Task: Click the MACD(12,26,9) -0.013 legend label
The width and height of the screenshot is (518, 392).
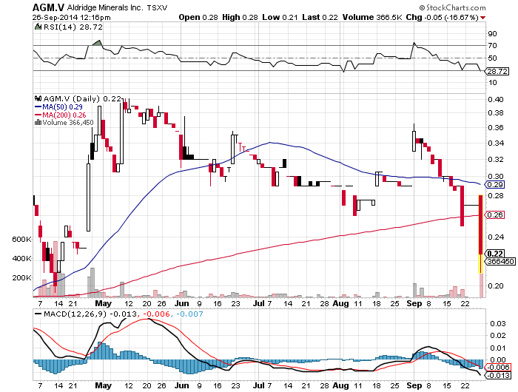Action: coord(86,314)
